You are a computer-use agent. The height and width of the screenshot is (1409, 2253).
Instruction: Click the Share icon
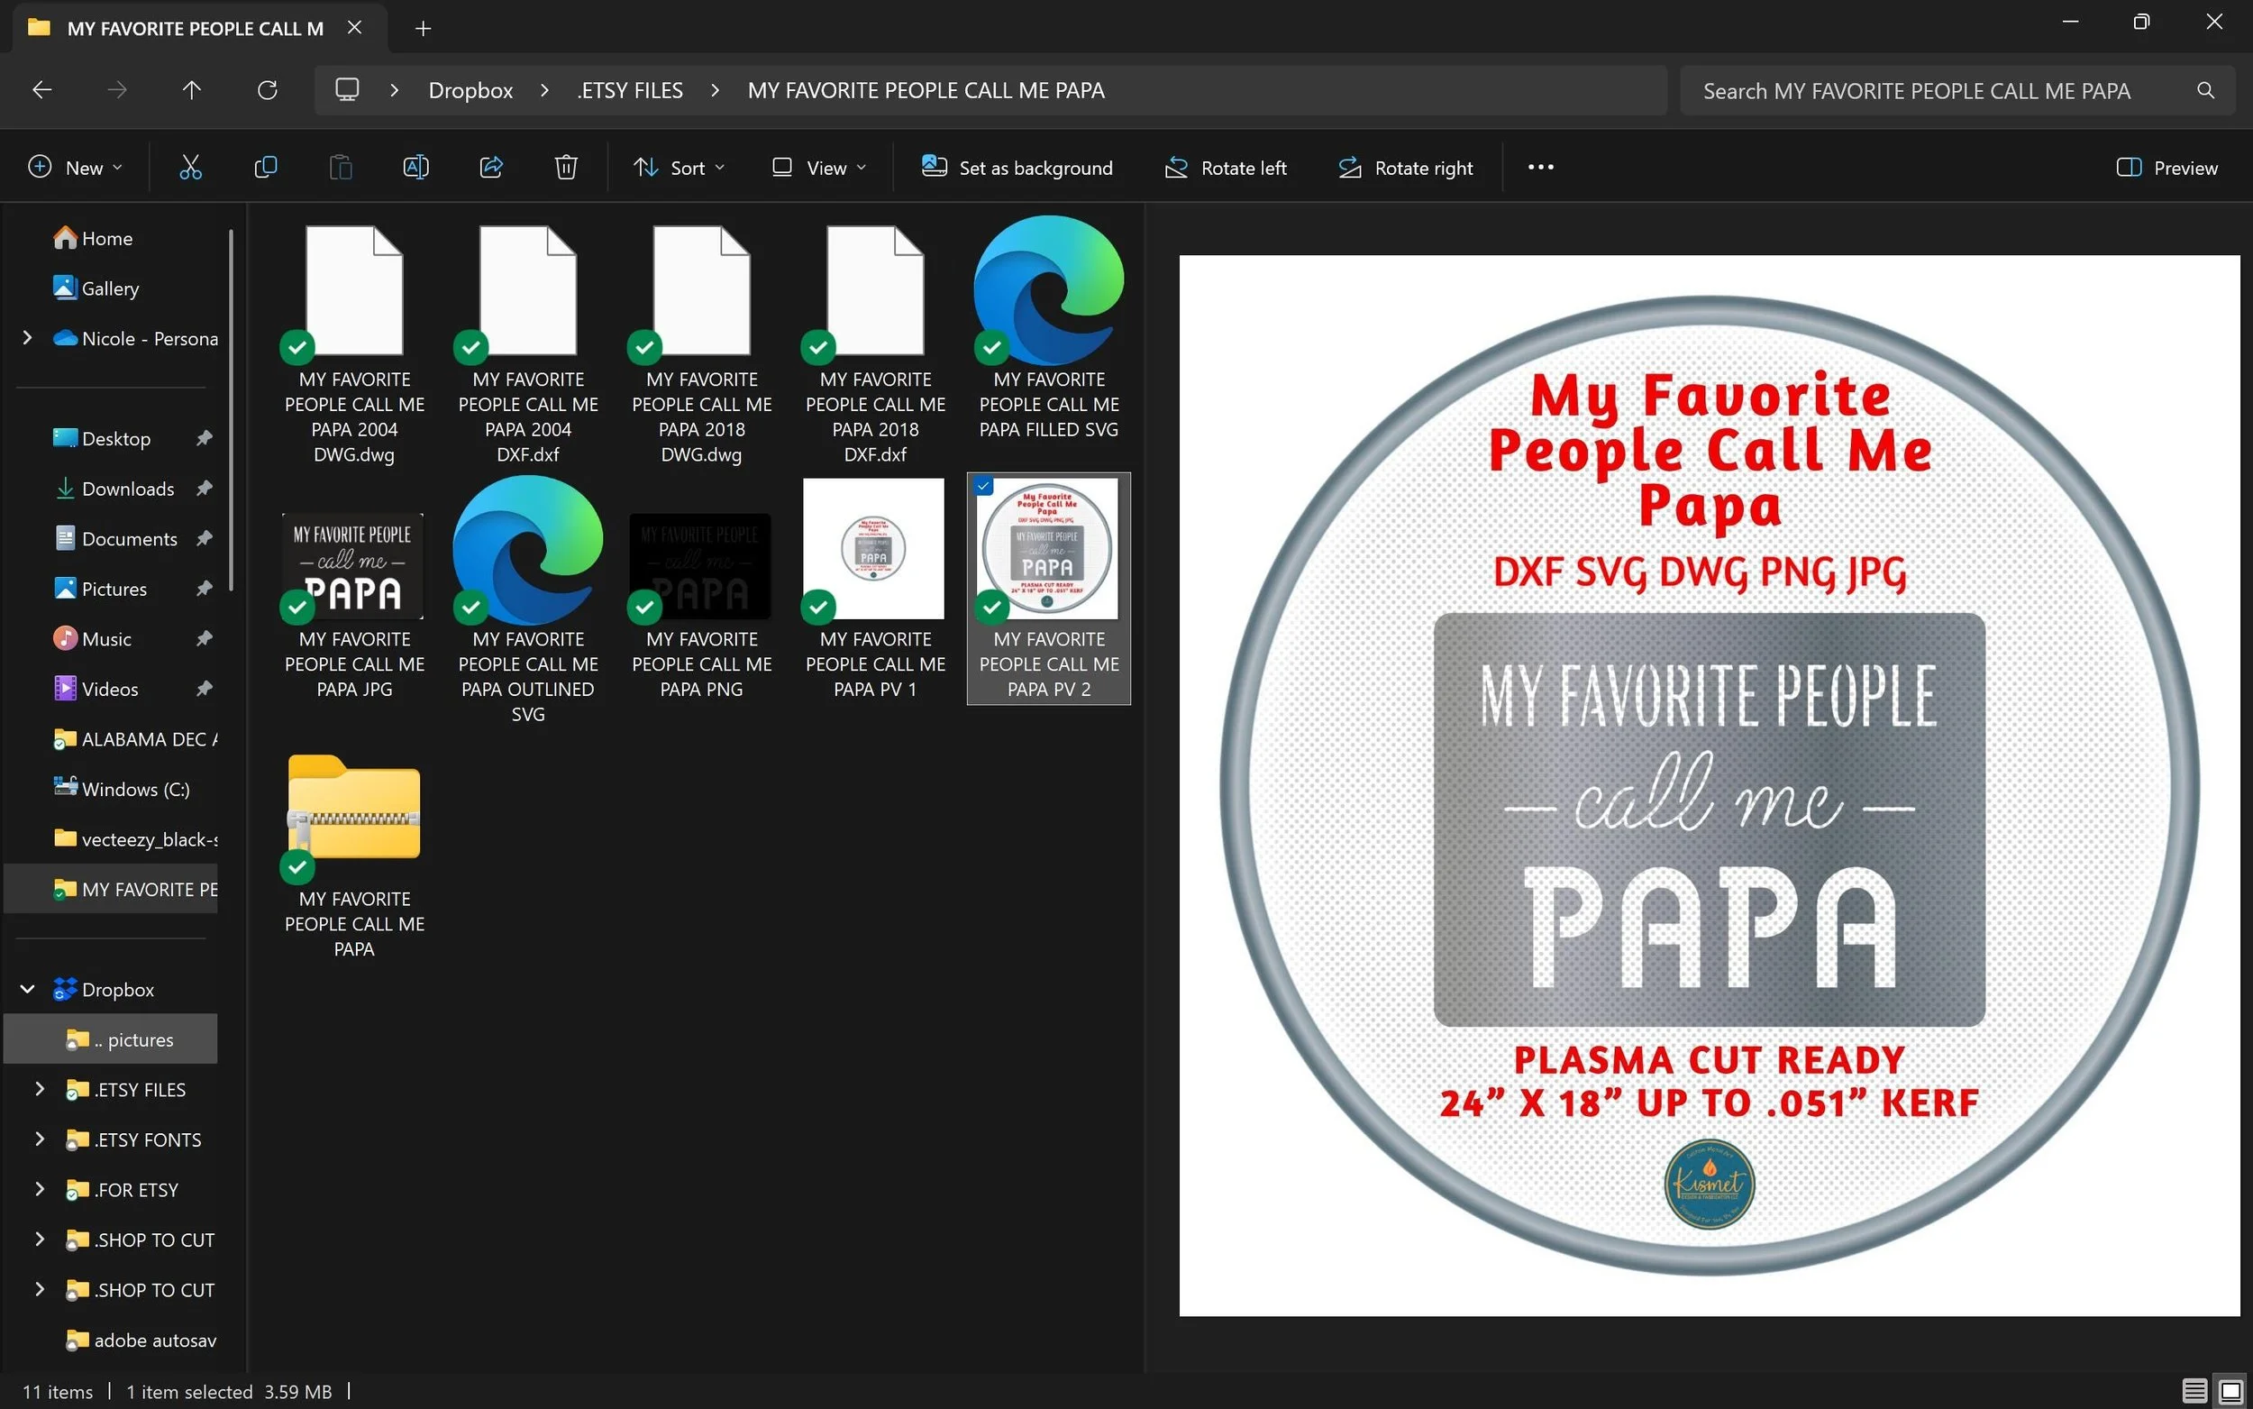pos(491,168)
